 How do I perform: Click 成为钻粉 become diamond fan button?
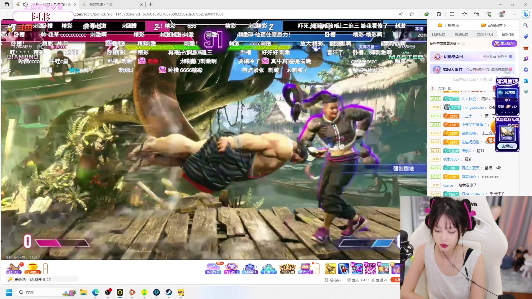(x=505, y=43)
